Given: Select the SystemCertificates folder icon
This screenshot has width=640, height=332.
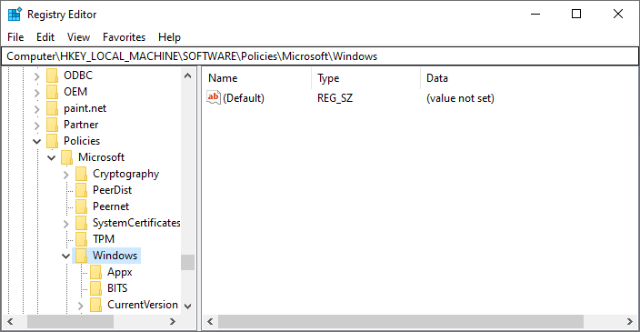Looking at the screenshot, I should [81, 223].
